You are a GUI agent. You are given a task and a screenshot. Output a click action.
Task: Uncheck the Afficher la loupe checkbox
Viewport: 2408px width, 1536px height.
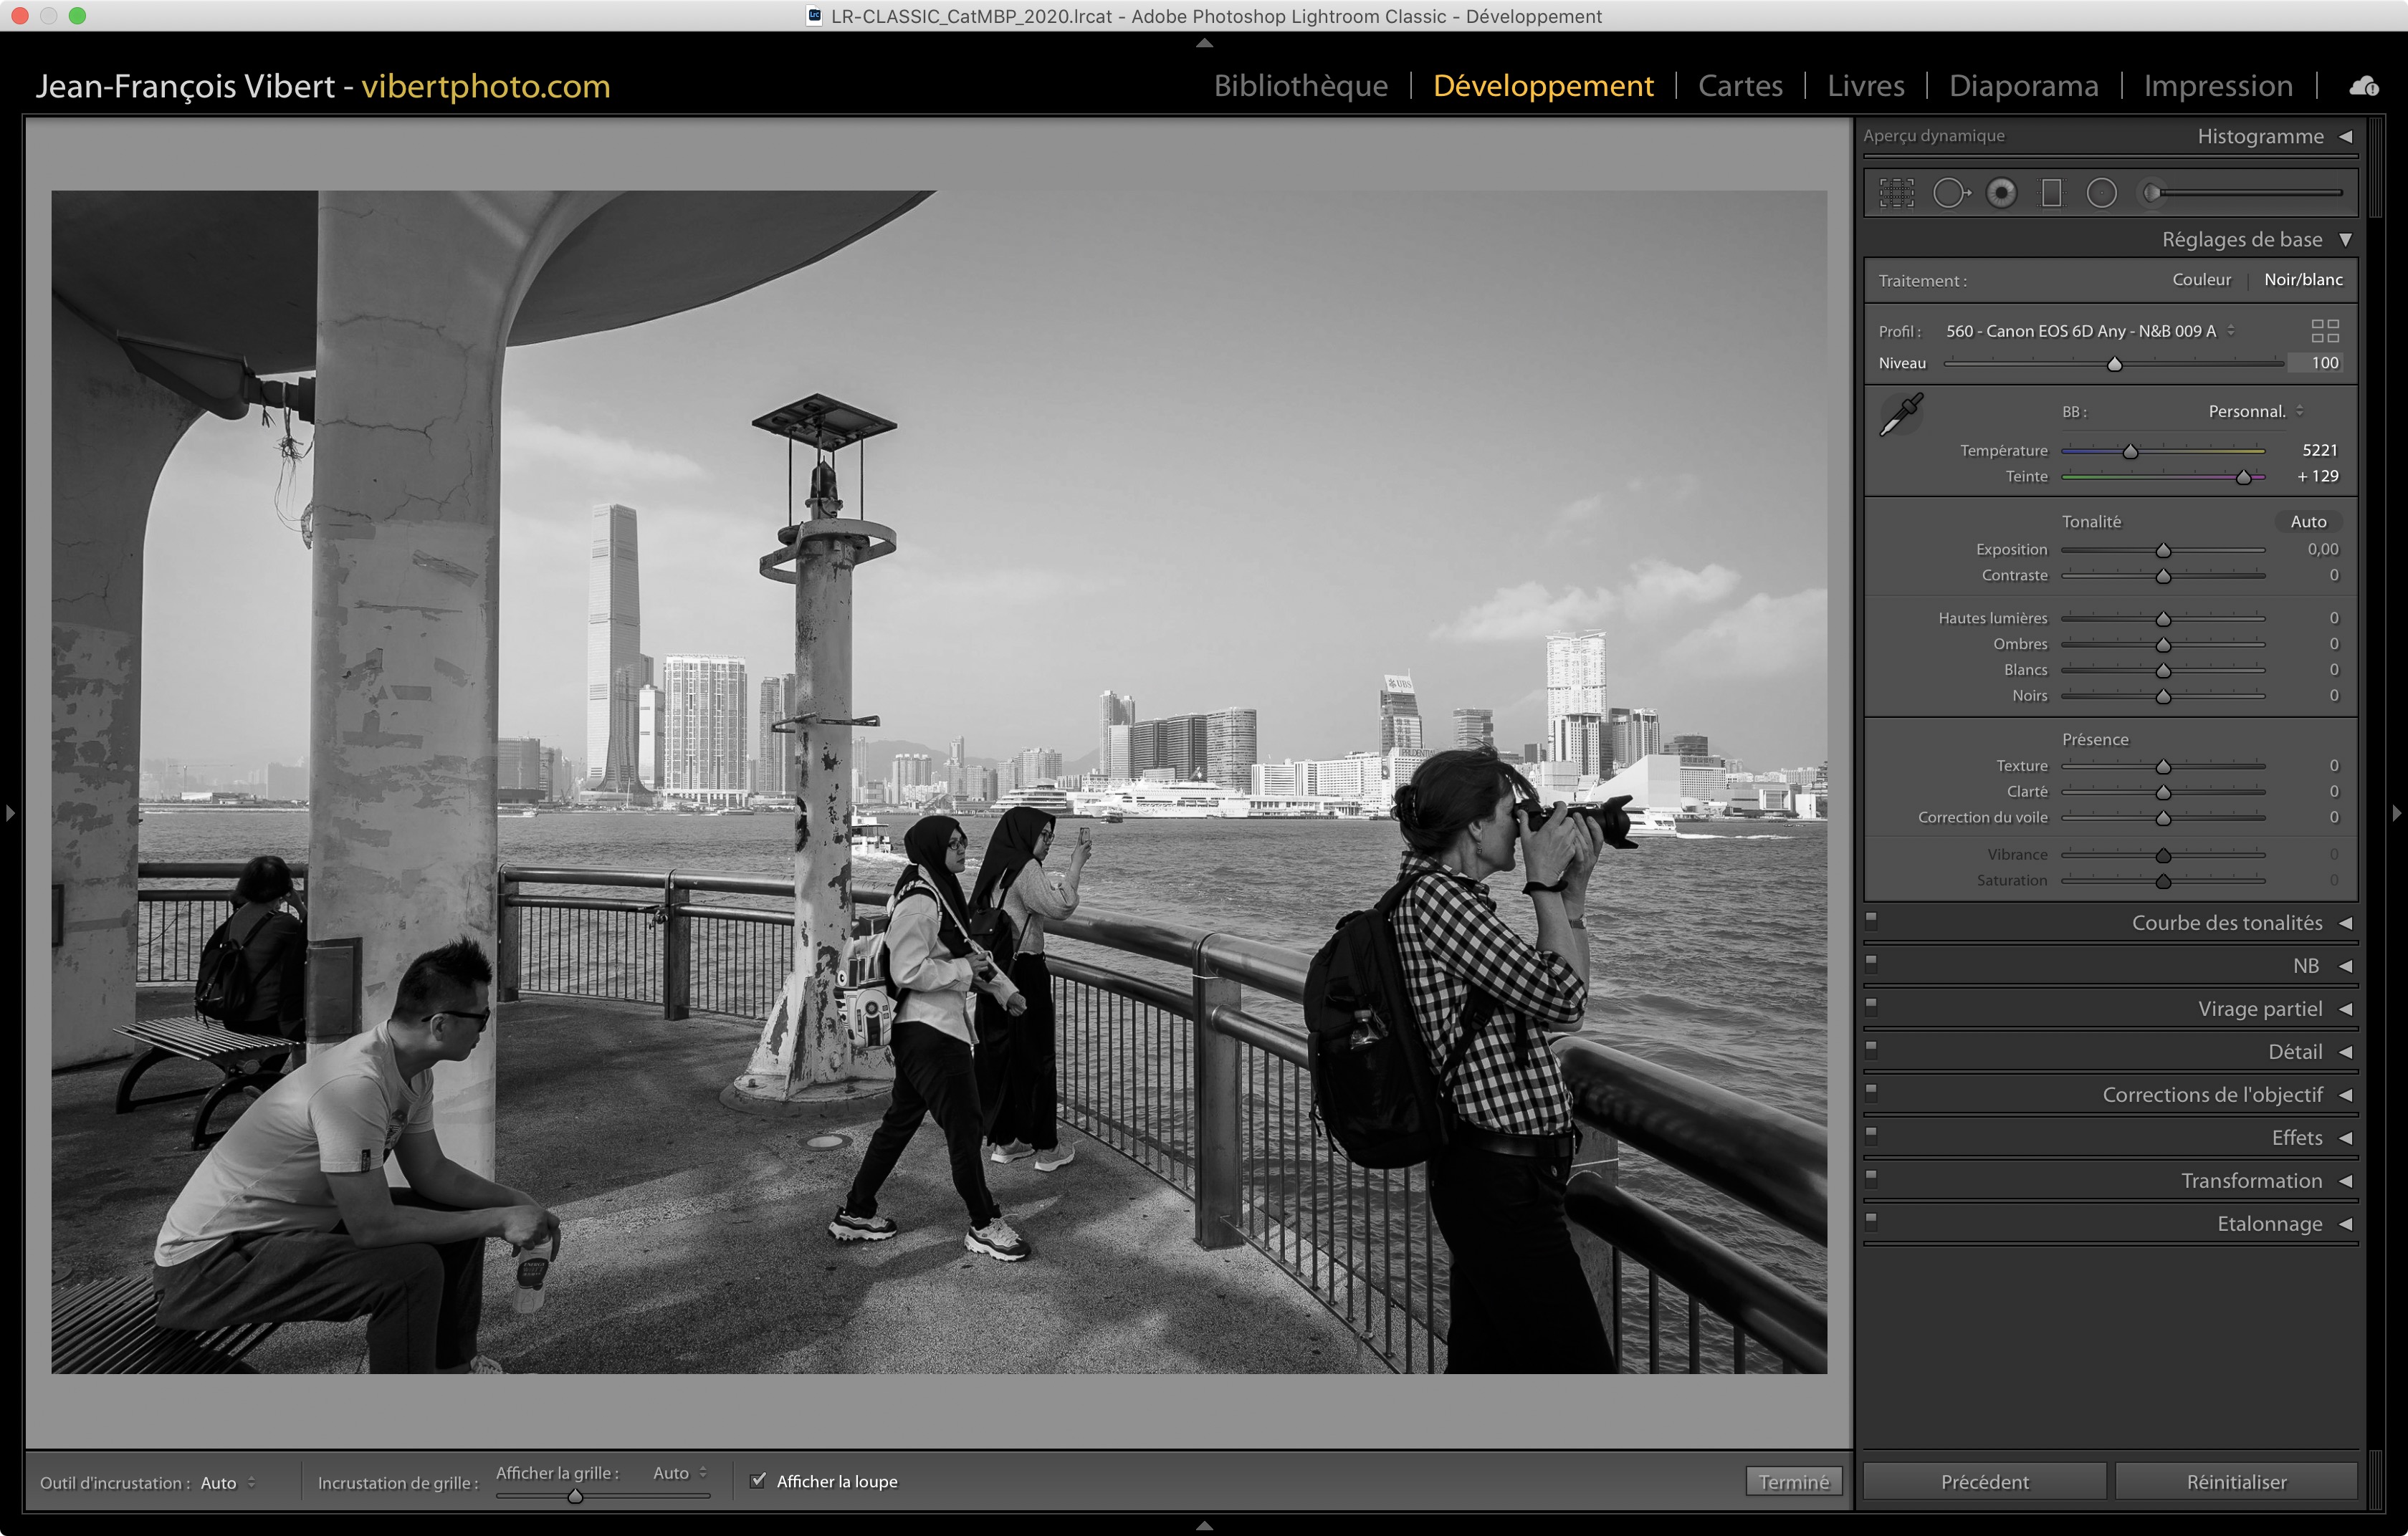coord(758,1480)
